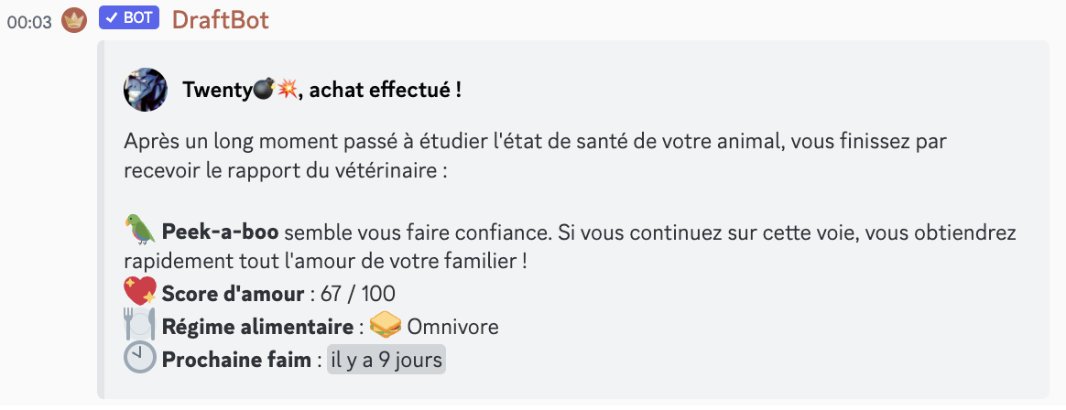Click the sparkling heart emoji

(x=140, y=292)
